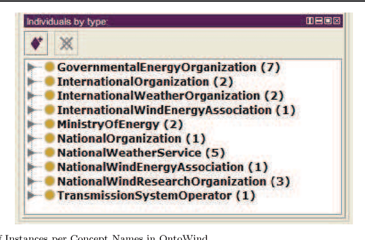Image resolution: width=365 pixels, height=240 pixels.
Task: Click the MinistryOfEnergy class circle icon
Action: coord(50,124)
